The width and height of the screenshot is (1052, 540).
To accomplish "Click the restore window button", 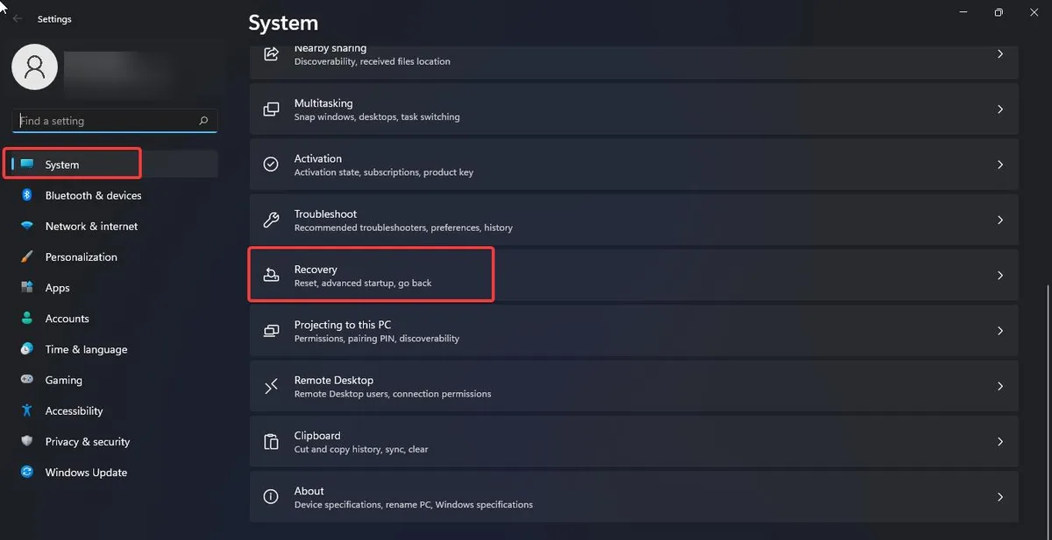I will point(999,12).
